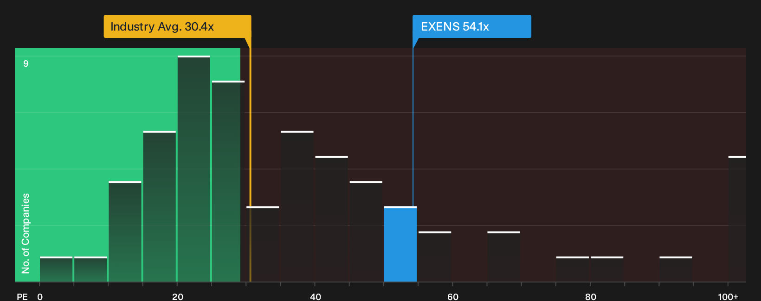Viewport: 761px width, 301px height.
Task: Click the '80' x-axis tick label
Action: (591, 296)
